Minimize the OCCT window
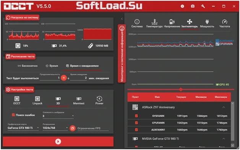 coord(213,6)
